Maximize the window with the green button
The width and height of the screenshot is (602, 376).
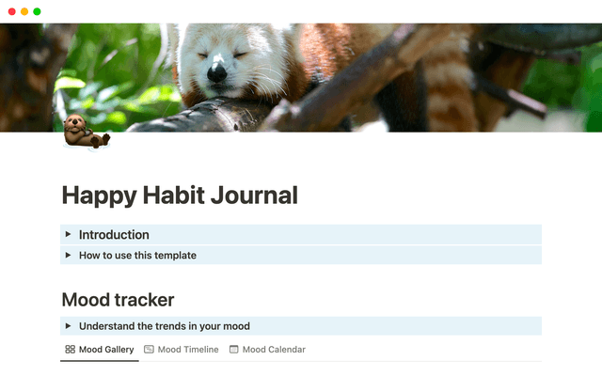[37, 11]
